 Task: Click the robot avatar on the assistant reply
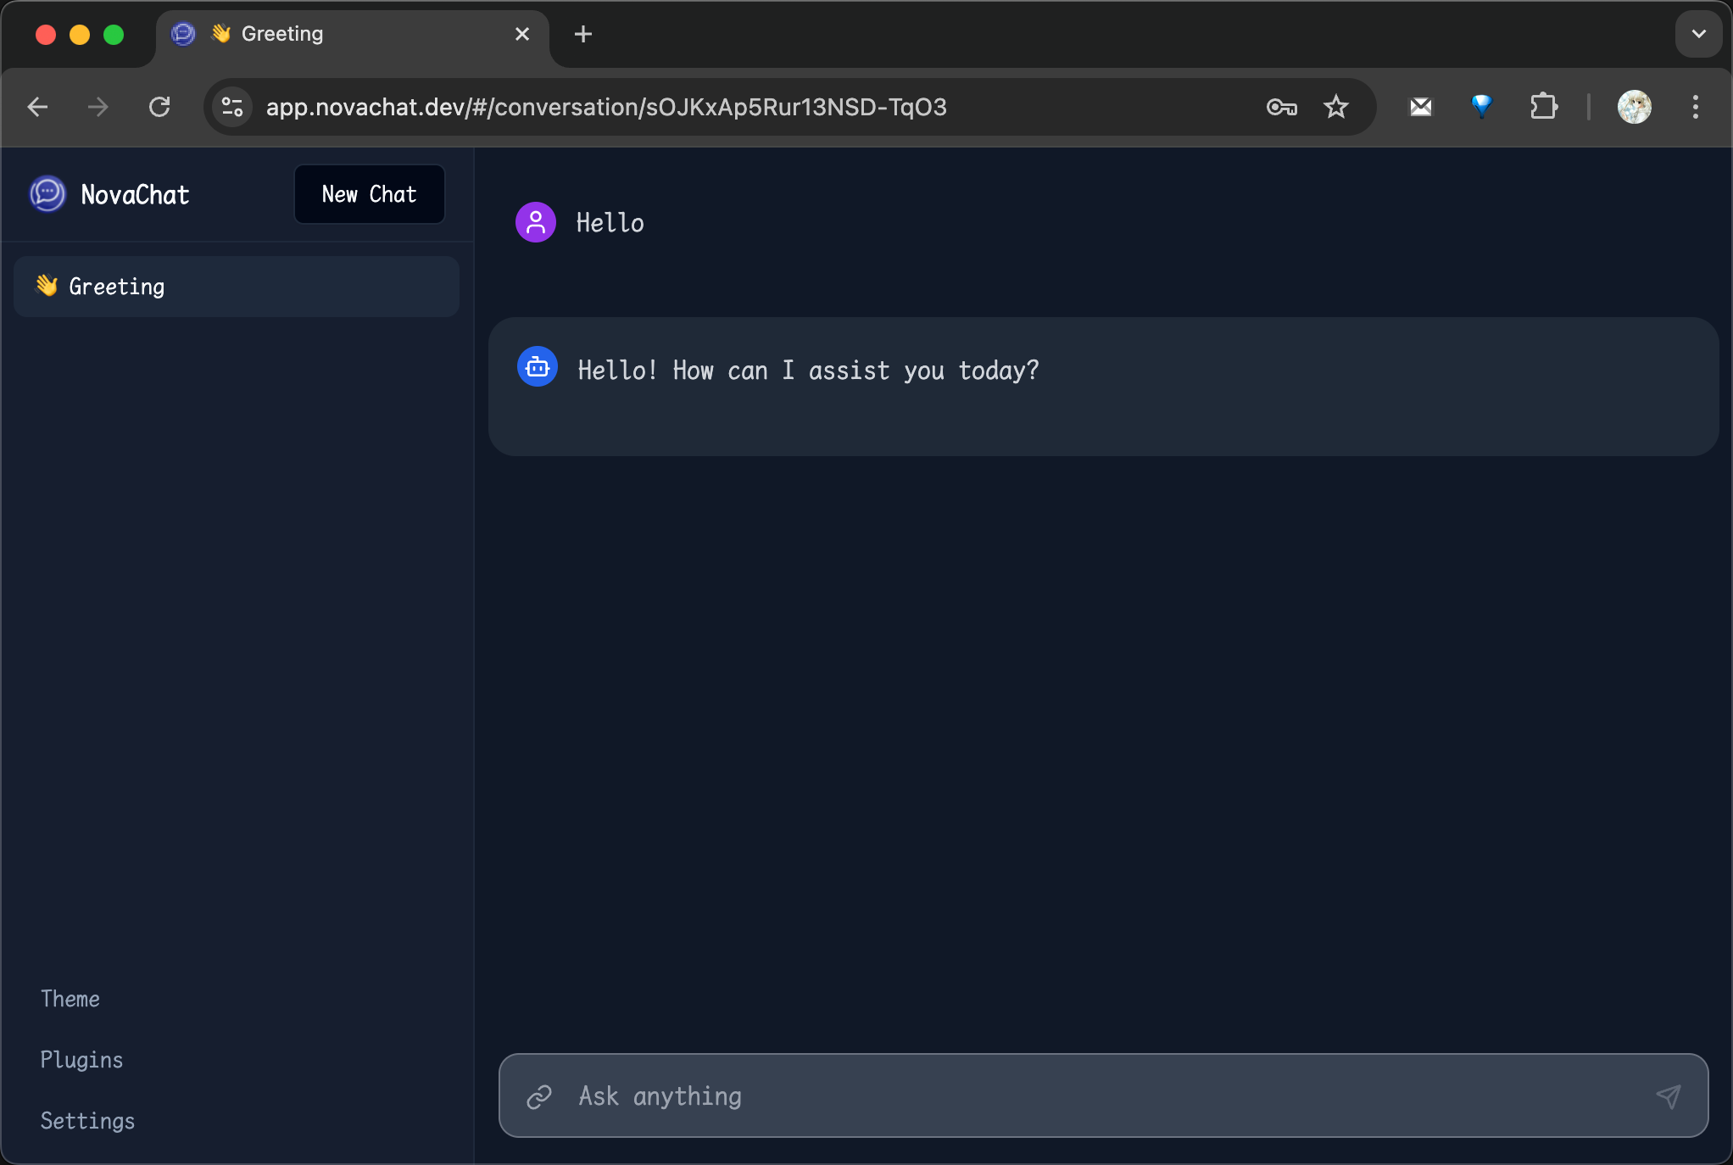(536, 367)
